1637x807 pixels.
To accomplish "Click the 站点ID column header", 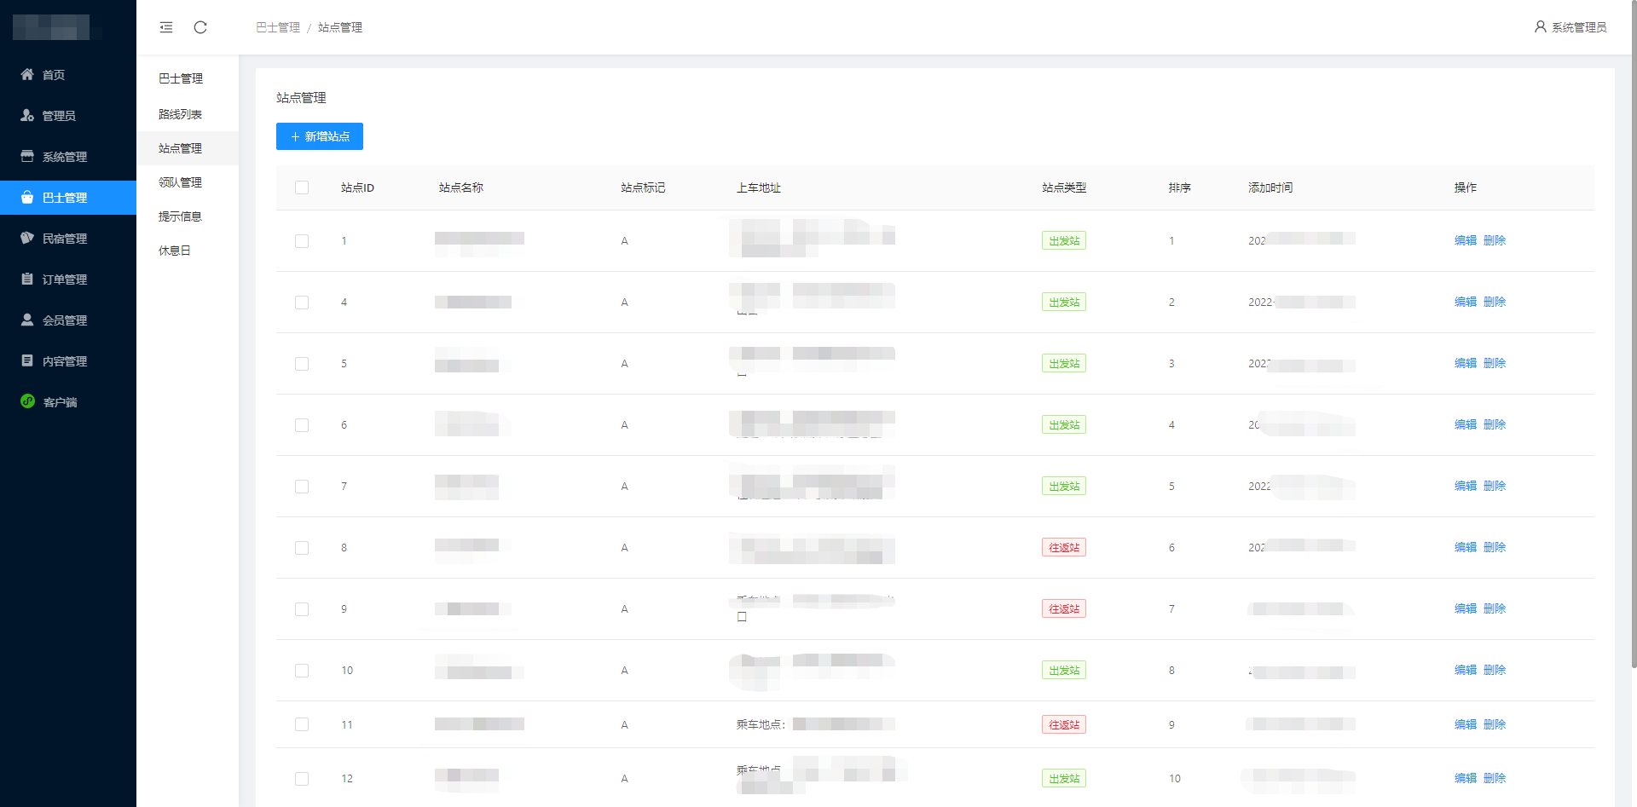I will pyautogui.click(x=357, y=187).
